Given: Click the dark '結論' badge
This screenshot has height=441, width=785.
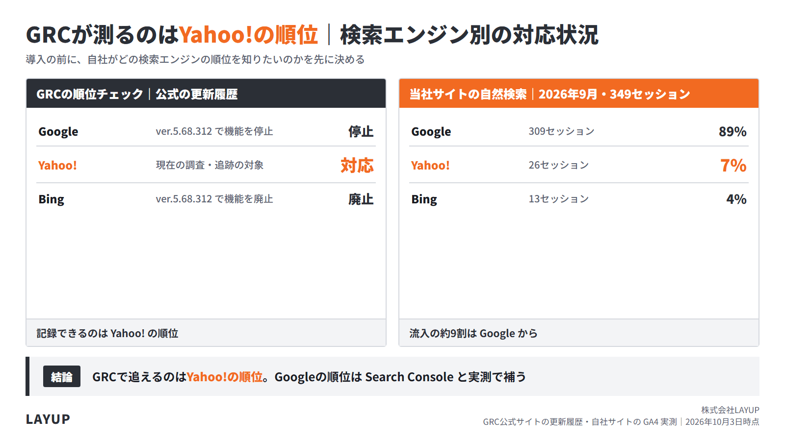Looking at the screenshot, I should 62,376.
